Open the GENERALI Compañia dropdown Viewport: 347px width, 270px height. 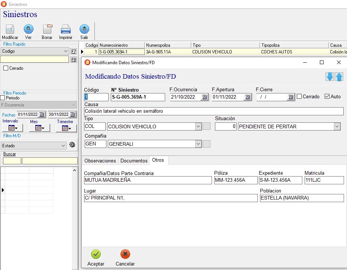198,144
